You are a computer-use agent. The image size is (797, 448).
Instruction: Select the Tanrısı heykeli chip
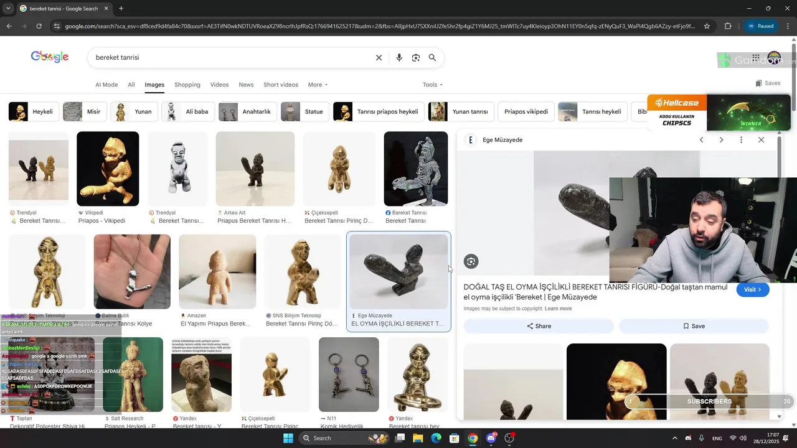pyautogui.click(x=593, y=112)
